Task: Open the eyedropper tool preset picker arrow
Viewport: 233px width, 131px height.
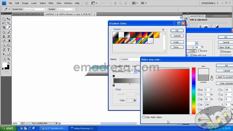Action: tap(9, 9)
